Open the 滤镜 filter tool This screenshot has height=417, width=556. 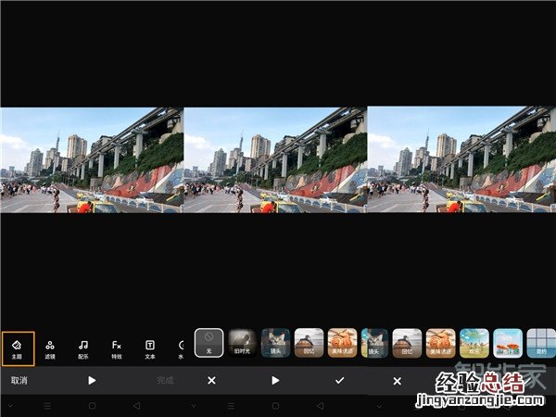(50, 349)
